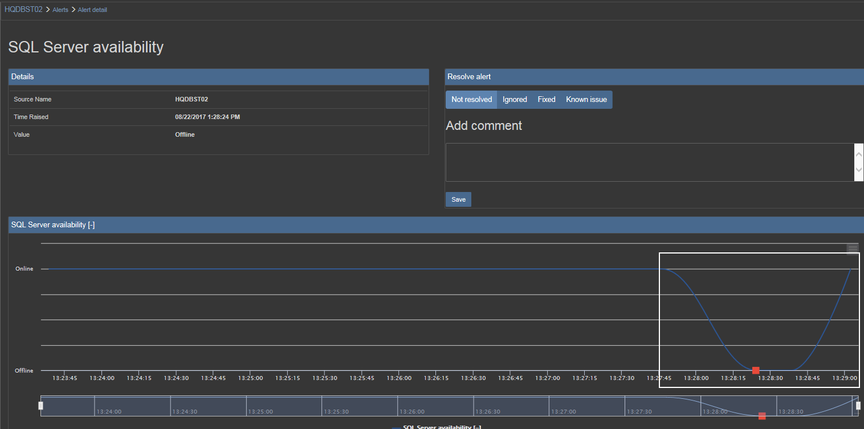
Task: Click the breadcrumb chevron after HQDBST02
Action: tap(48, 10)
